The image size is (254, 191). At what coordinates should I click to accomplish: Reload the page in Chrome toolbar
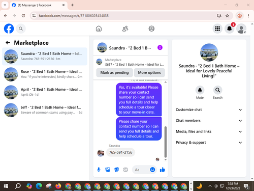pyautogui.click(x=23, y=16)
